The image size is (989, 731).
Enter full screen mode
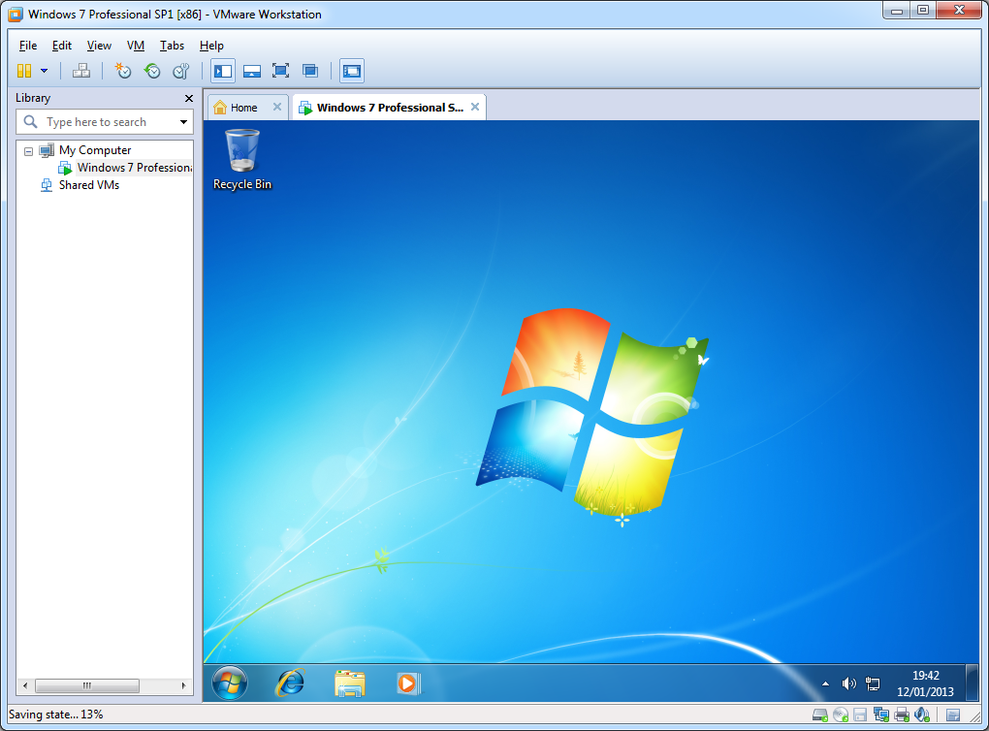click(x=280, y=71)
